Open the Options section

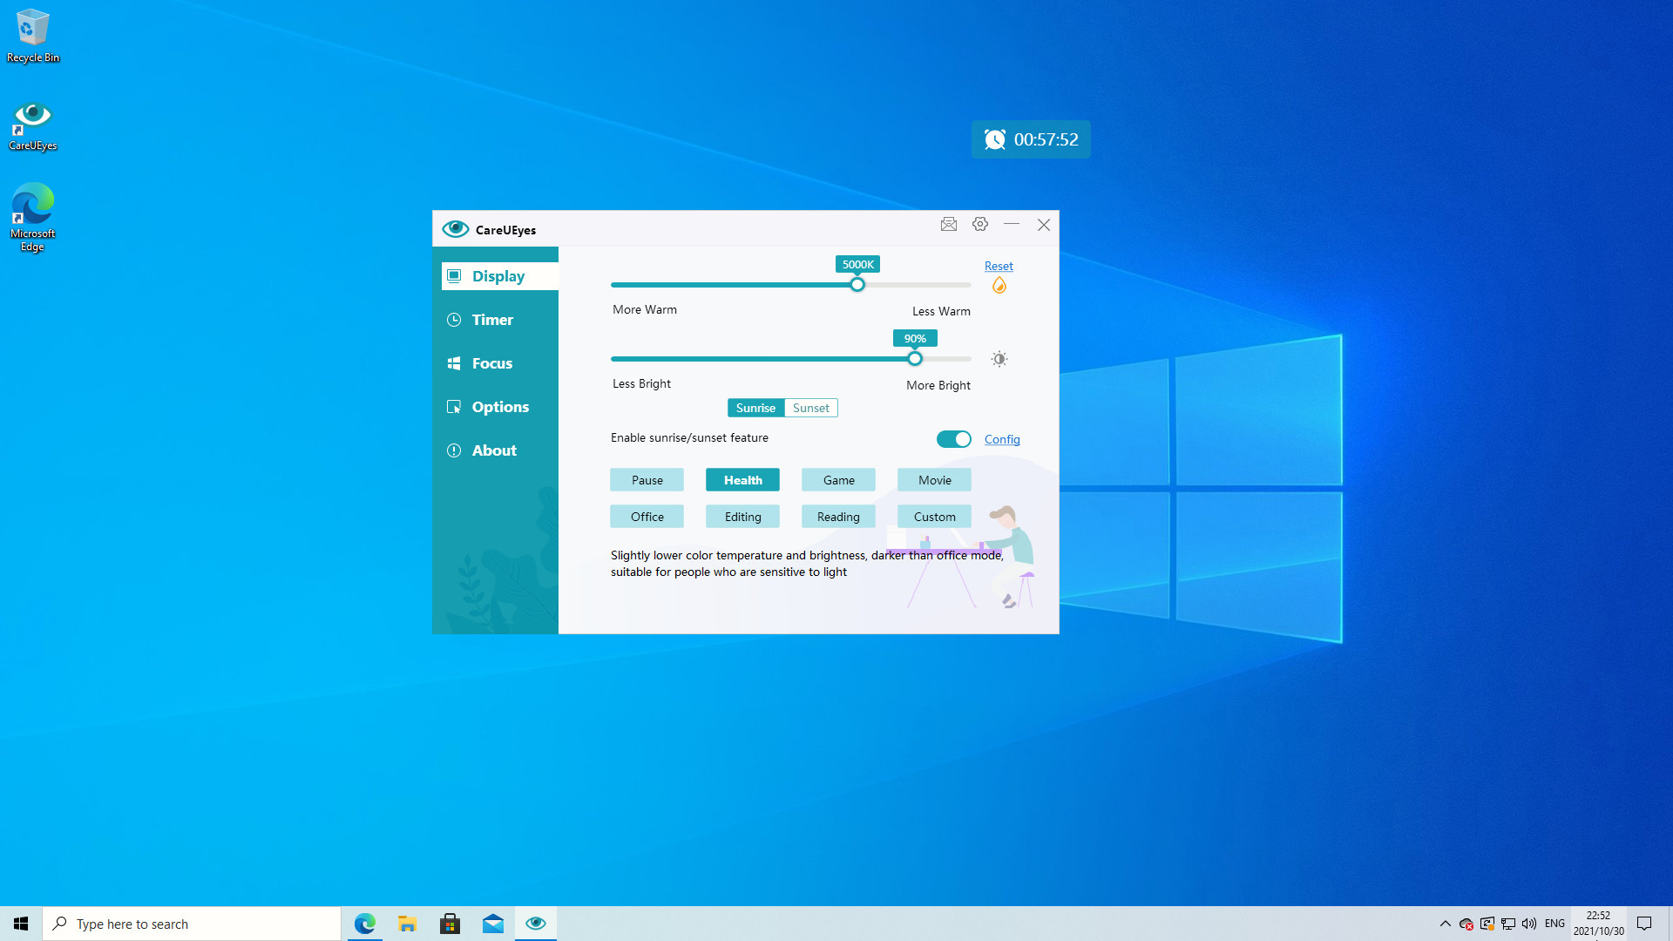click(x=500, y=406)
